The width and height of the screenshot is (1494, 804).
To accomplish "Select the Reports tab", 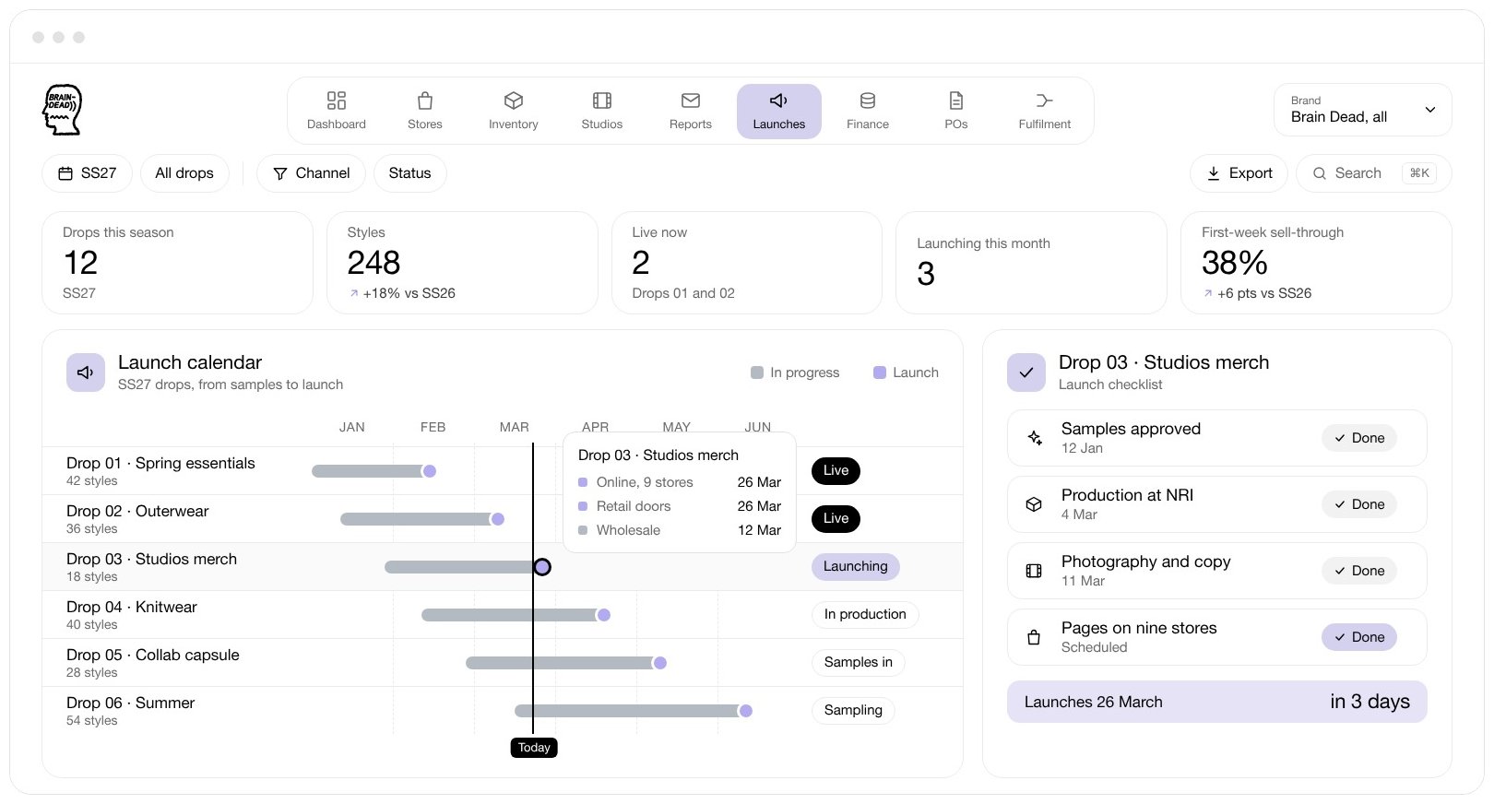I will pos(691,111).
